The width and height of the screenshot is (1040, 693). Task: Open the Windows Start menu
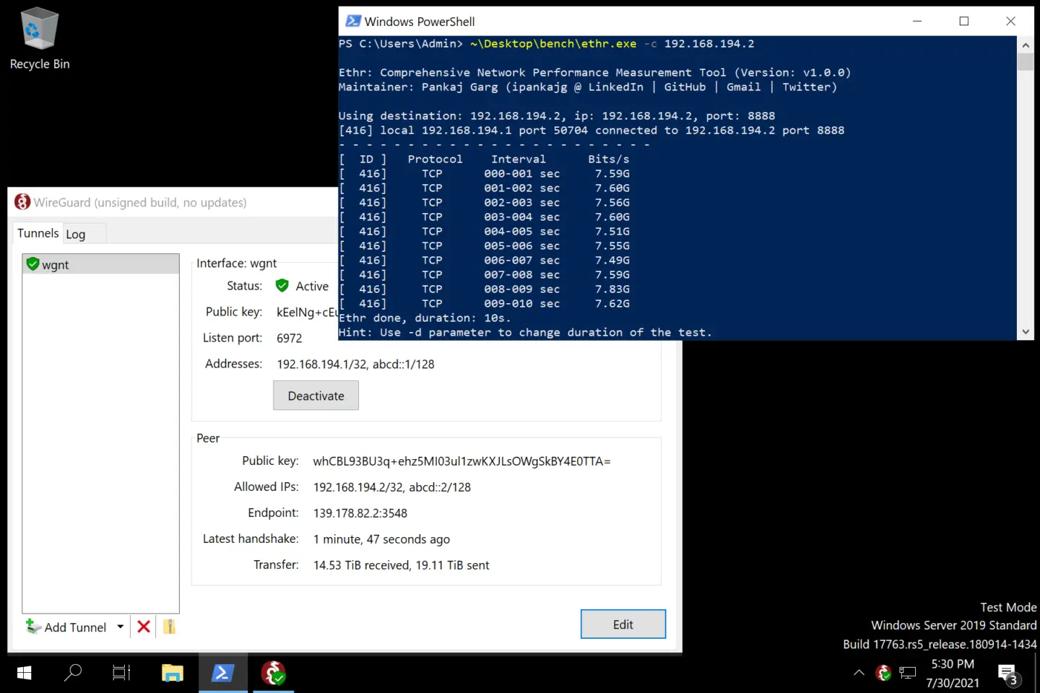point(24,673)
